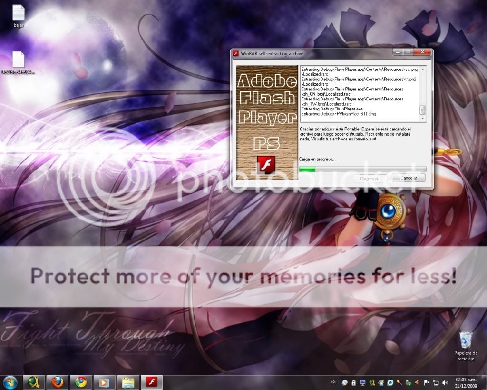Open Windows Media Player from the taskbar
This screenshot has width=487, height=390.
(105, 382)
